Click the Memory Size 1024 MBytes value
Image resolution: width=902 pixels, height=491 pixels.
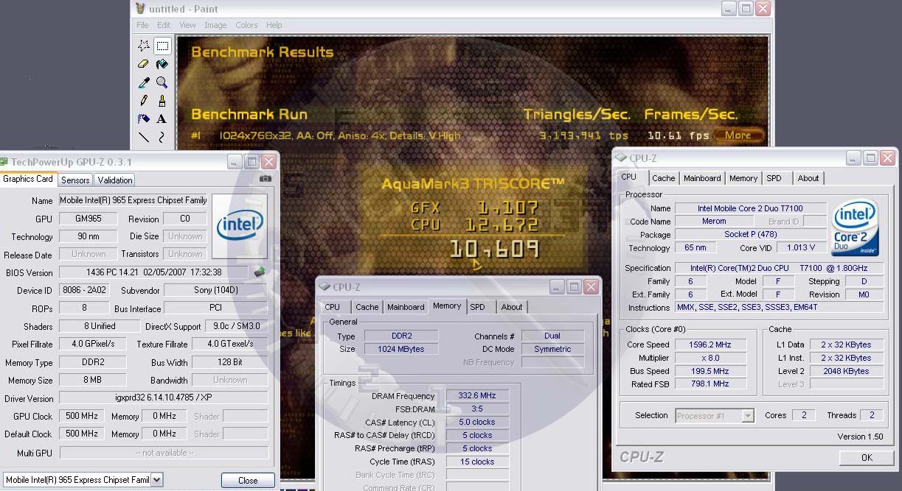point(401,349)
